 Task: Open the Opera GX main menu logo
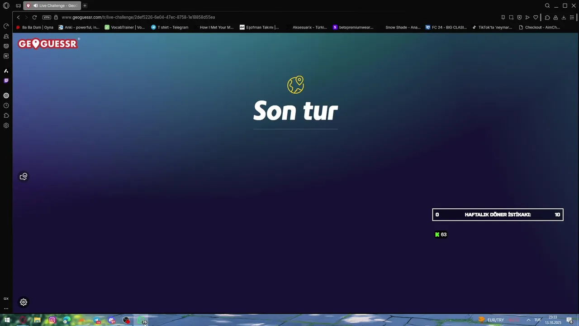click(6, 5)
